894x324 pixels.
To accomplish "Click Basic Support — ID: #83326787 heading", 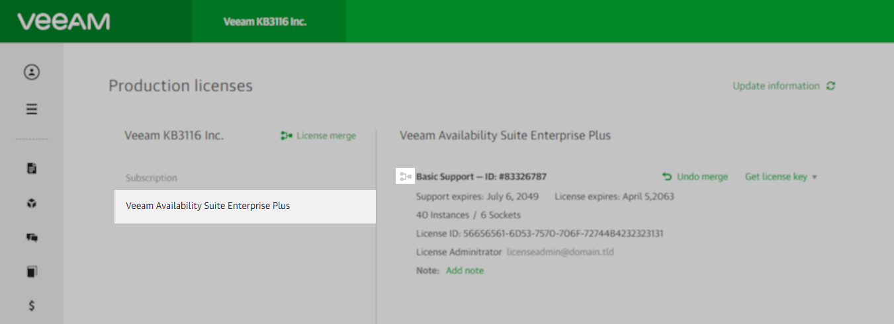I will 481,177.
